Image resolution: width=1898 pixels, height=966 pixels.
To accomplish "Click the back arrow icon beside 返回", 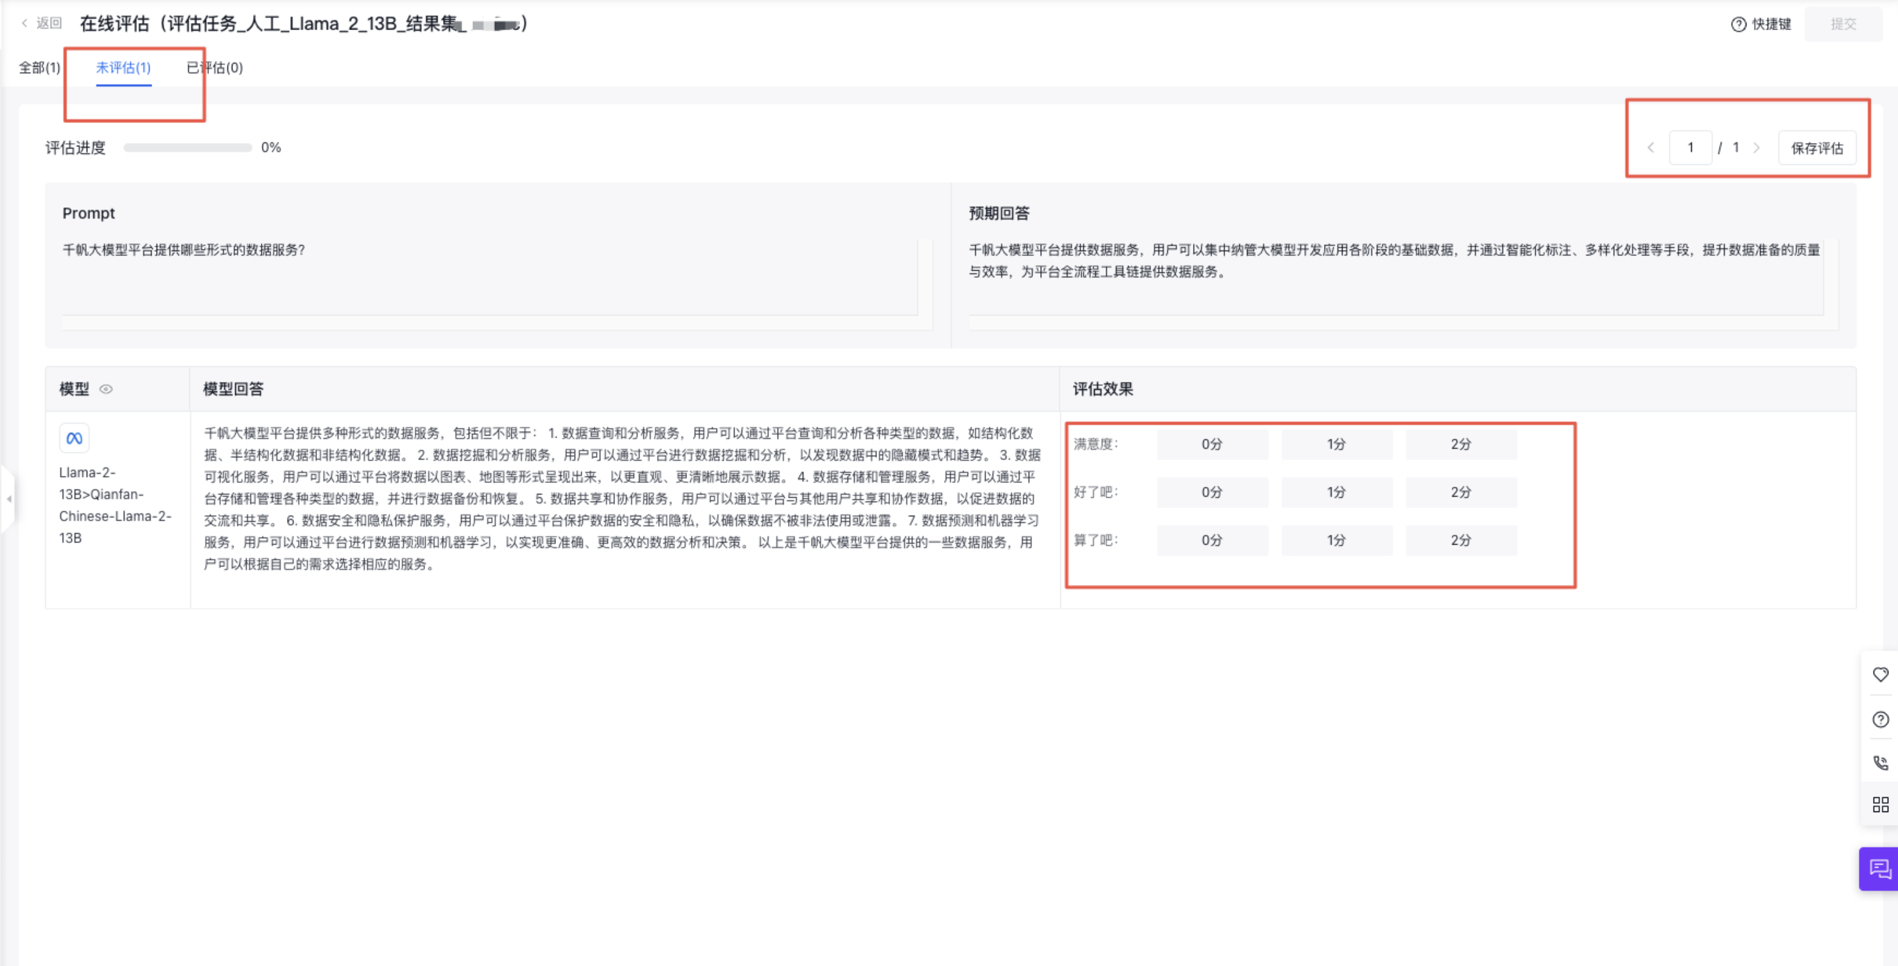I will click(x=24, y=24).
